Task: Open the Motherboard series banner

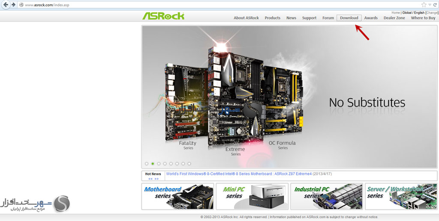Action: (x=177, y=197)
